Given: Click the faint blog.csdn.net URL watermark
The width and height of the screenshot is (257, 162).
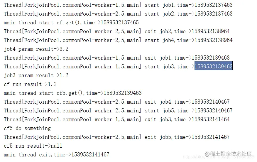Looking at the screenshot, I should click(x=218, y=157).
